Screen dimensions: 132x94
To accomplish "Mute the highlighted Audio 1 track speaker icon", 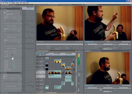I will pos(37,75).
